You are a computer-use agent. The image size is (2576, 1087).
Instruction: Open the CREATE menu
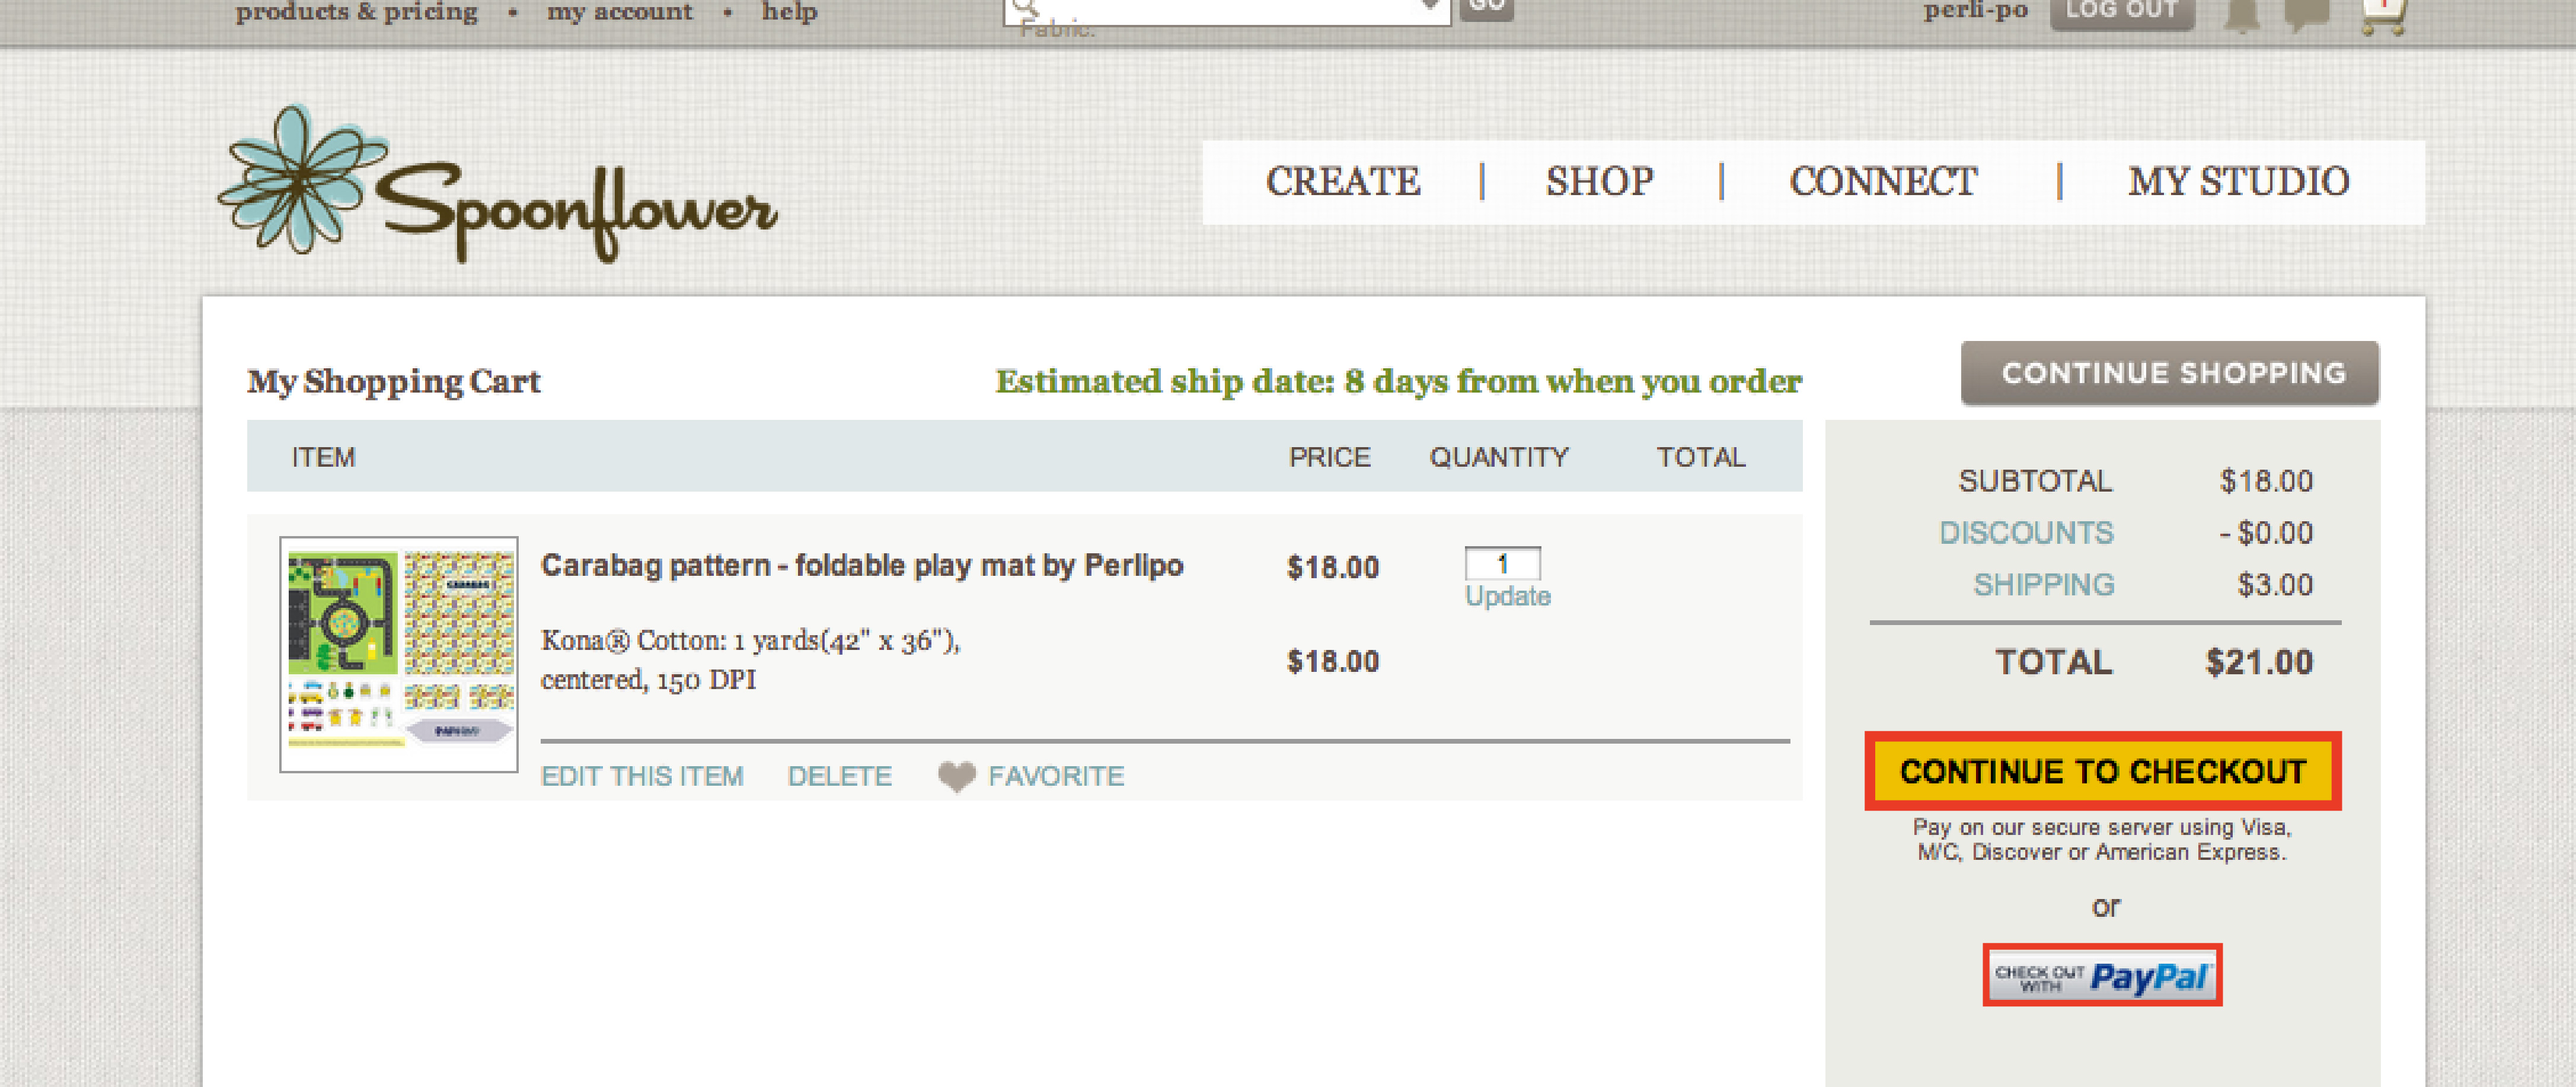click(x=1342, y=182)
